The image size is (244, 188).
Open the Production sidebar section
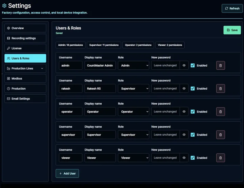25,89
